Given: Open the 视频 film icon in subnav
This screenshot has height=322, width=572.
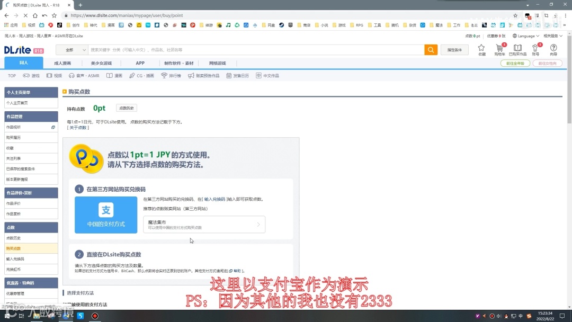Looking at the screenshot, I should [x=54, y=76].
